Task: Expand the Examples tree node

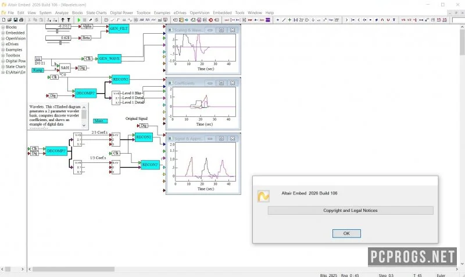Action: point(3,49)
